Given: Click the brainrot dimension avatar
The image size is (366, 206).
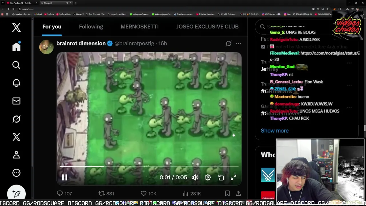Looking at the screenshot, I should (x=46, y=47).
